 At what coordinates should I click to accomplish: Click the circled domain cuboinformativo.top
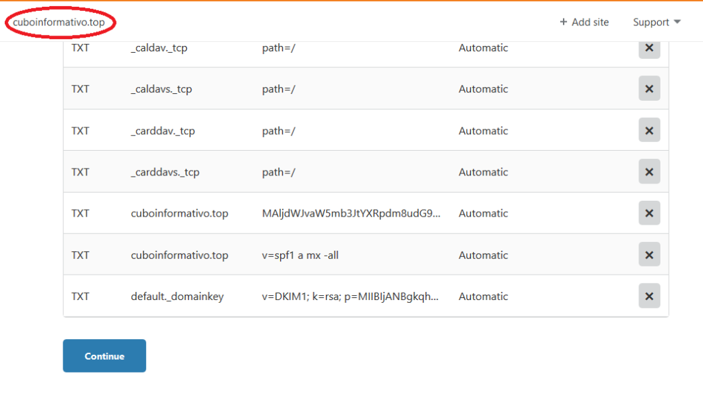click(59, 21)
